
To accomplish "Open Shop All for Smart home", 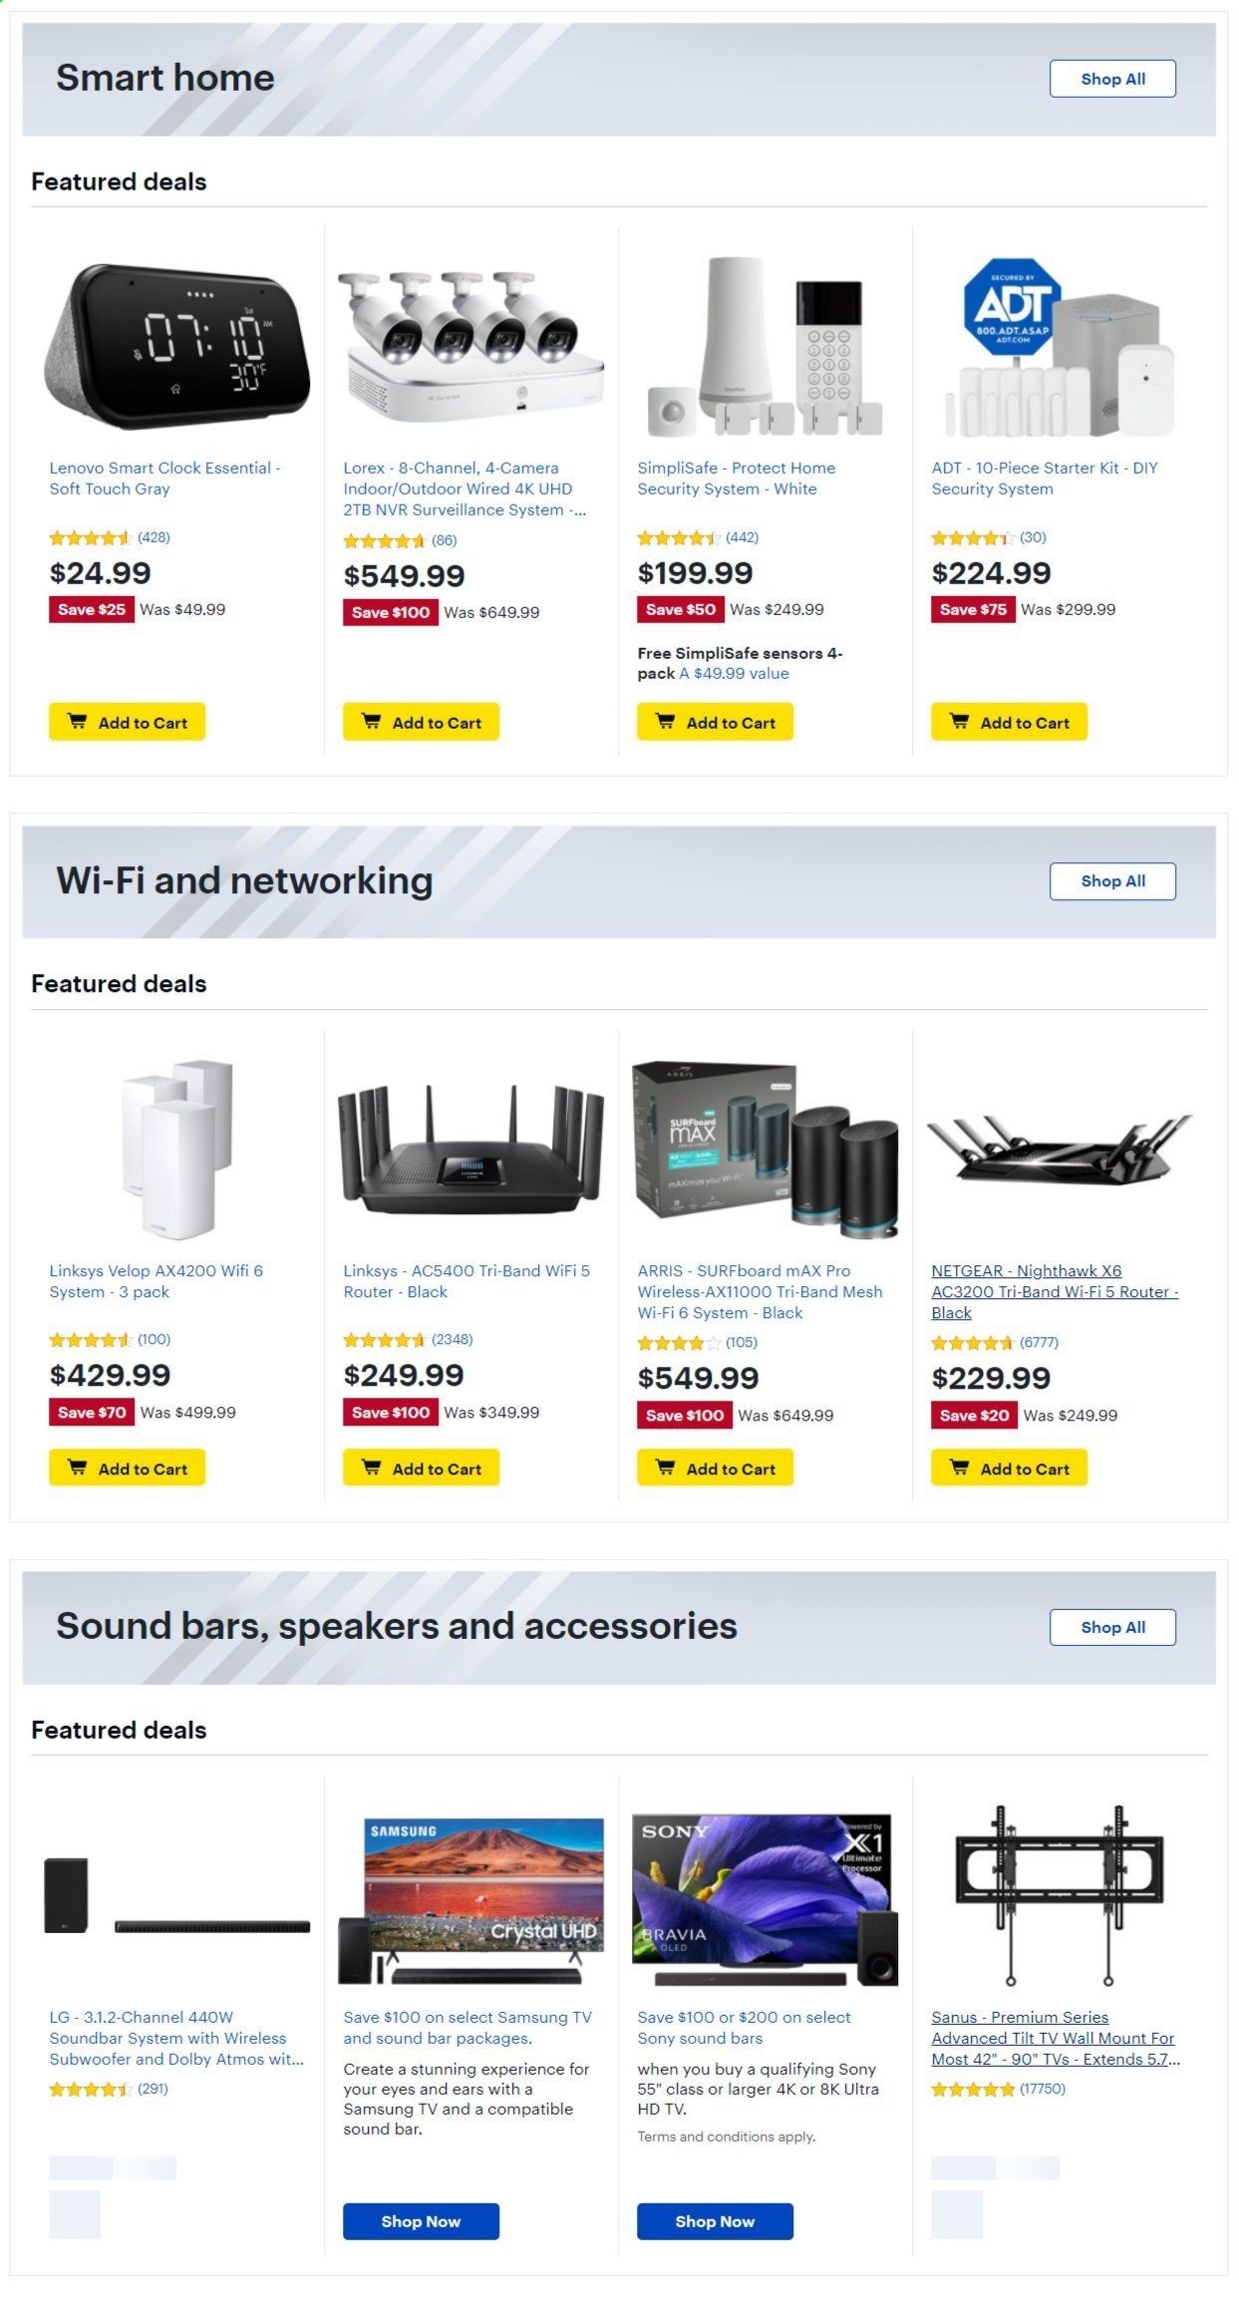I will point(1112,79).
